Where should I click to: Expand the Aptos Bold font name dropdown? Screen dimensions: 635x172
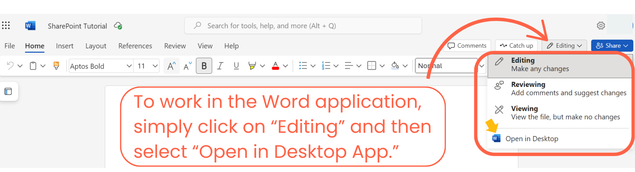coord(129,66)
